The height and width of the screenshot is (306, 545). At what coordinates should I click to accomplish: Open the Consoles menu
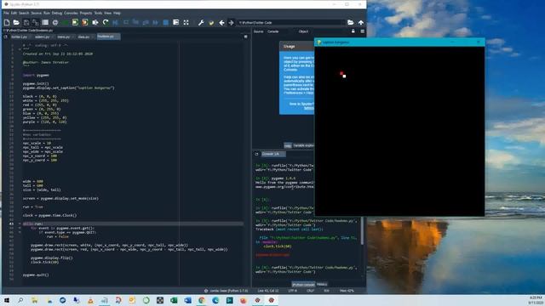click(x=71, y=14)
